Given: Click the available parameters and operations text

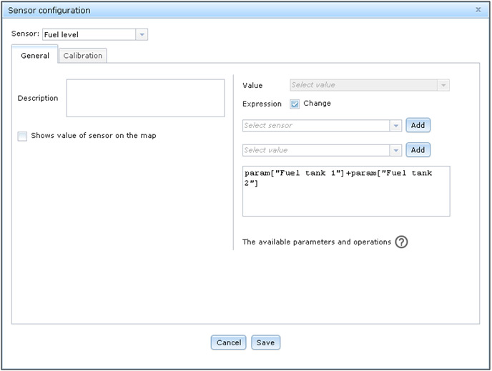Looking at the screenshot, I should point(317,242).
